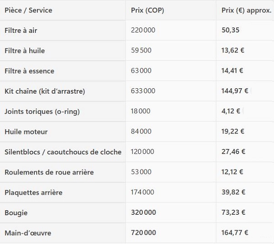Select the 4,12 € price cell
The image size is (274, 244).
(x=231, y=111)
